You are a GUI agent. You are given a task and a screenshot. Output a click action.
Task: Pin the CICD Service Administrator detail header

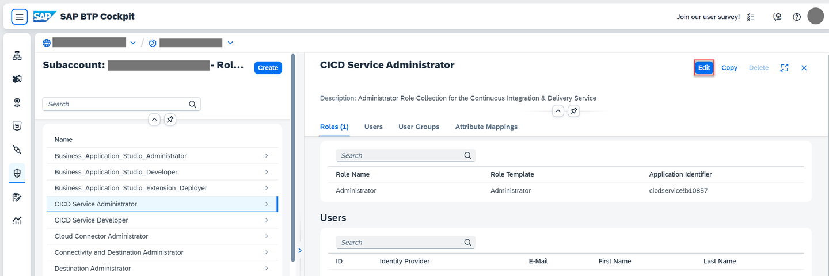tap(573, 111)
